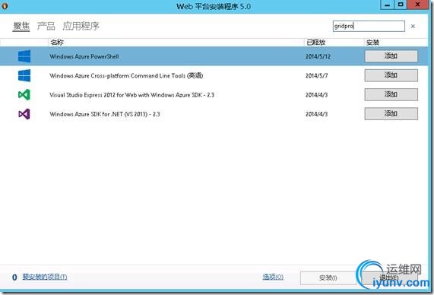
Task: Open the 选项 (Options) link
Action: tap(273, 277)
